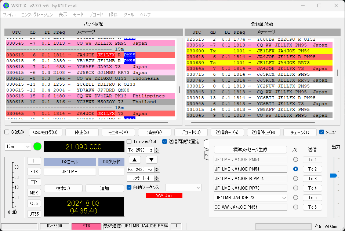
Task: Open the 15m band dropdown
Action: [18, 146]
